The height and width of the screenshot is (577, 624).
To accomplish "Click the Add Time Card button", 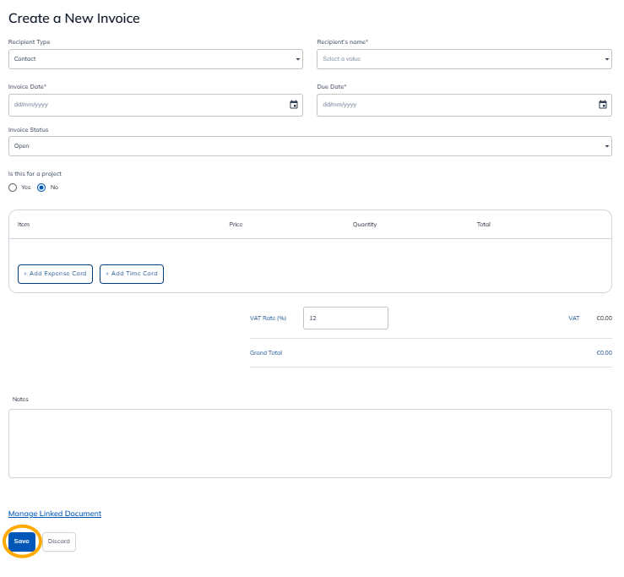I will (132, 274).
